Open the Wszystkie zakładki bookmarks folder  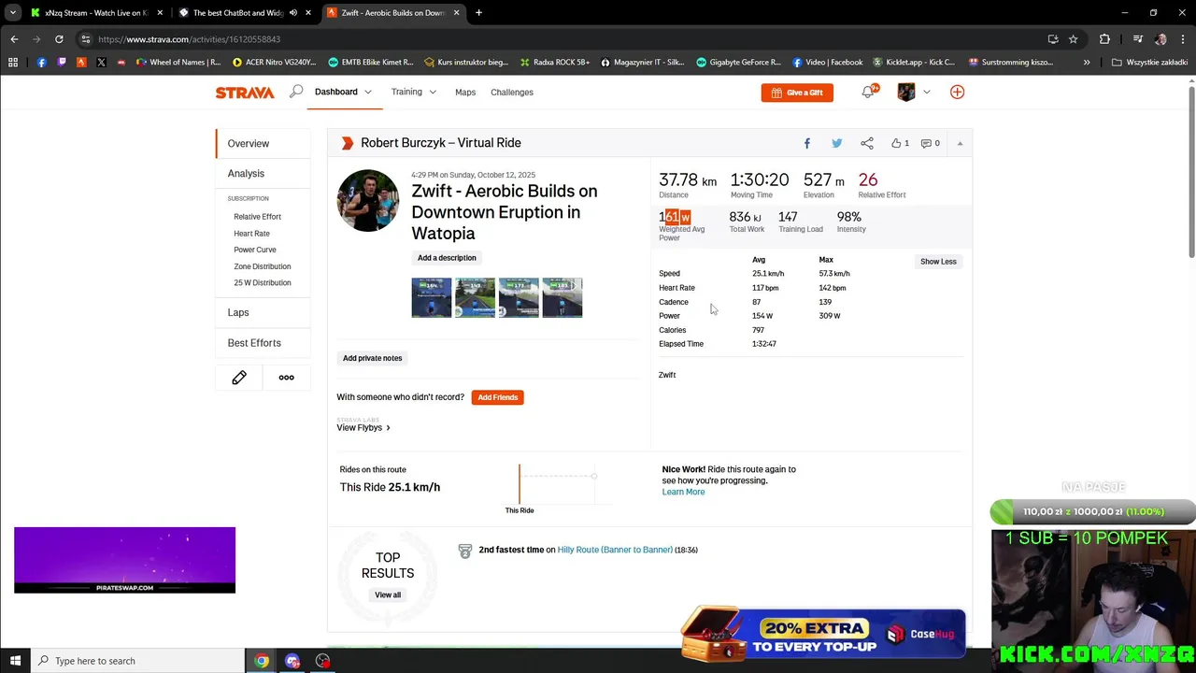tap(1149, 63)
